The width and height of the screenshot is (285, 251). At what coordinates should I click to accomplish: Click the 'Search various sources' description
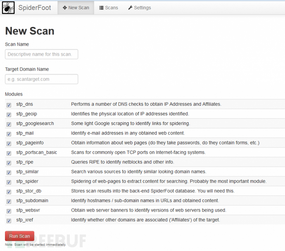[x=139, y=171]
